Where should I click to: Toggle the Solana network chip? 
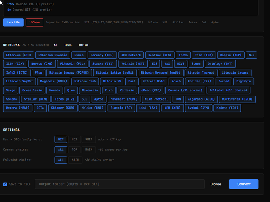[x=11, y=99]
